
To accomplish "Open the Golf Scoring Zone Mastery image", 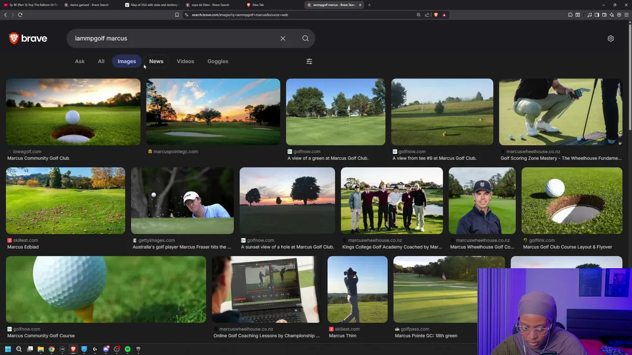I will [x=561, y=112].
